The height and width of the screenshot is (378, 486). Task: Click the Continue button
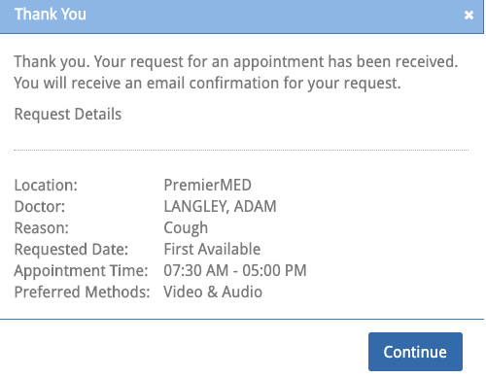[x=415, y=352]
